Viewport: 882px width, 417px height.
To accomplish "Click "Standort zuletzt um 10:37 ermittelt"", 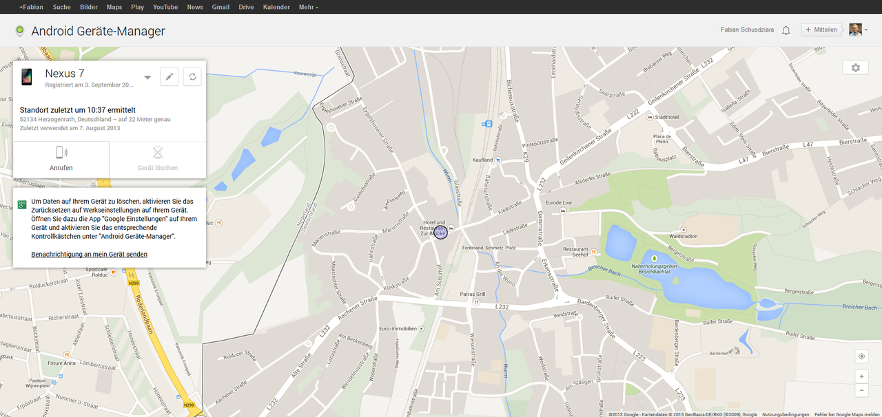I will 78,110.
